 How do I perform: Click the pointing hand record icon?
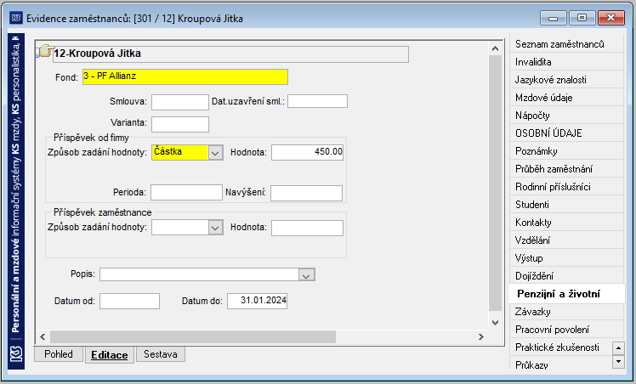45,52
